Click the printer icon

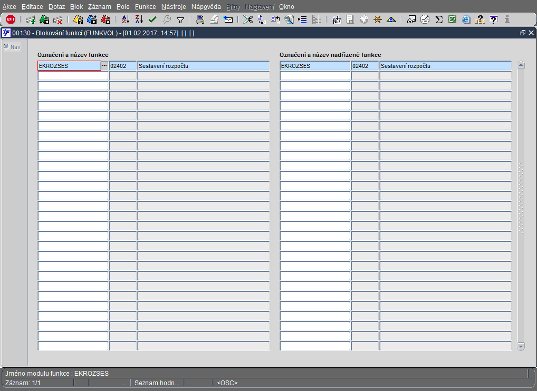[x=200, y=20]
